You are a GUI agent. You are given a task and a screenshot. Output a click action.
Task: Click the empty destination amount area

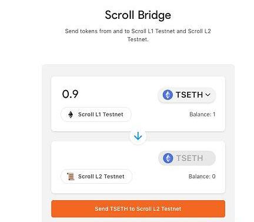[x=104, y=158]
